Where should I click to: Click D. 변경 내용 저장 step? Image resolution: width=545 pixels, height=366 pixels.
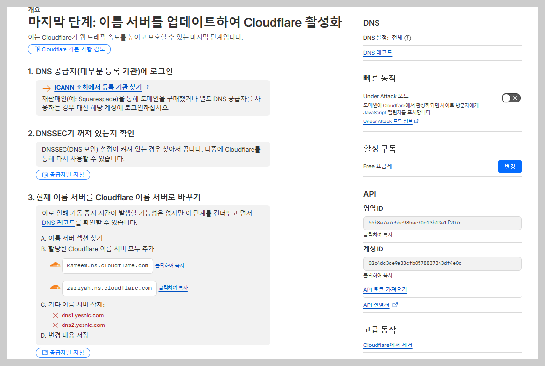coord(64,335)
